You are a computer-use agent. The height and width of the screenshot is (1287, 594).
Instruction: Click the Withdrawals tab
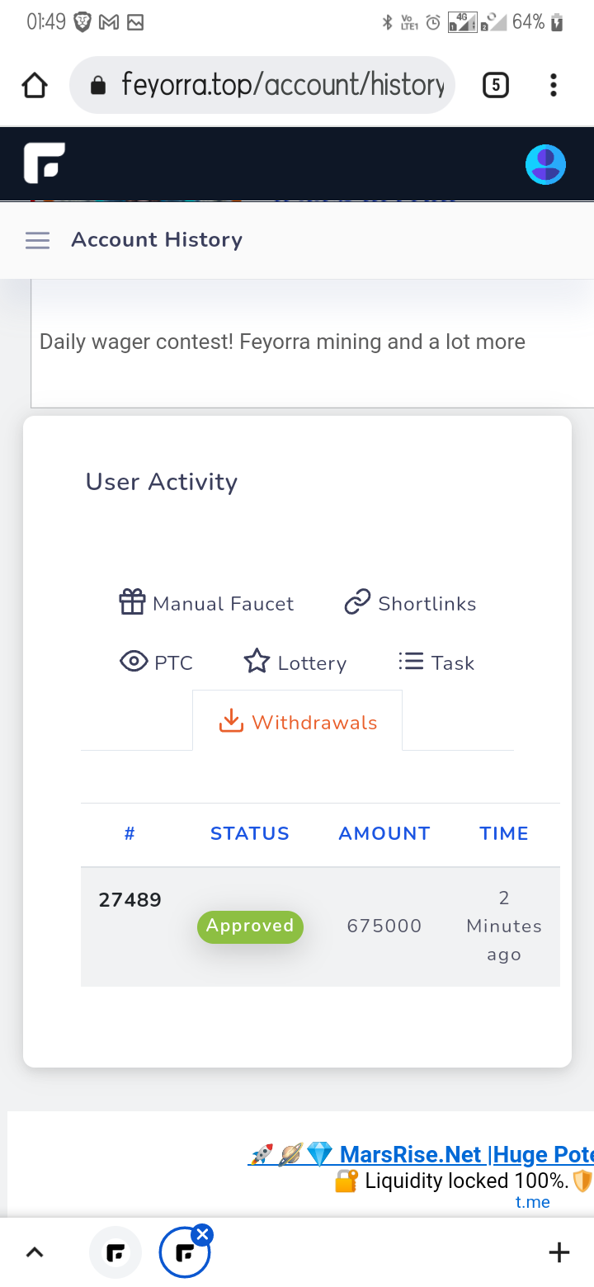click(297, 721)
